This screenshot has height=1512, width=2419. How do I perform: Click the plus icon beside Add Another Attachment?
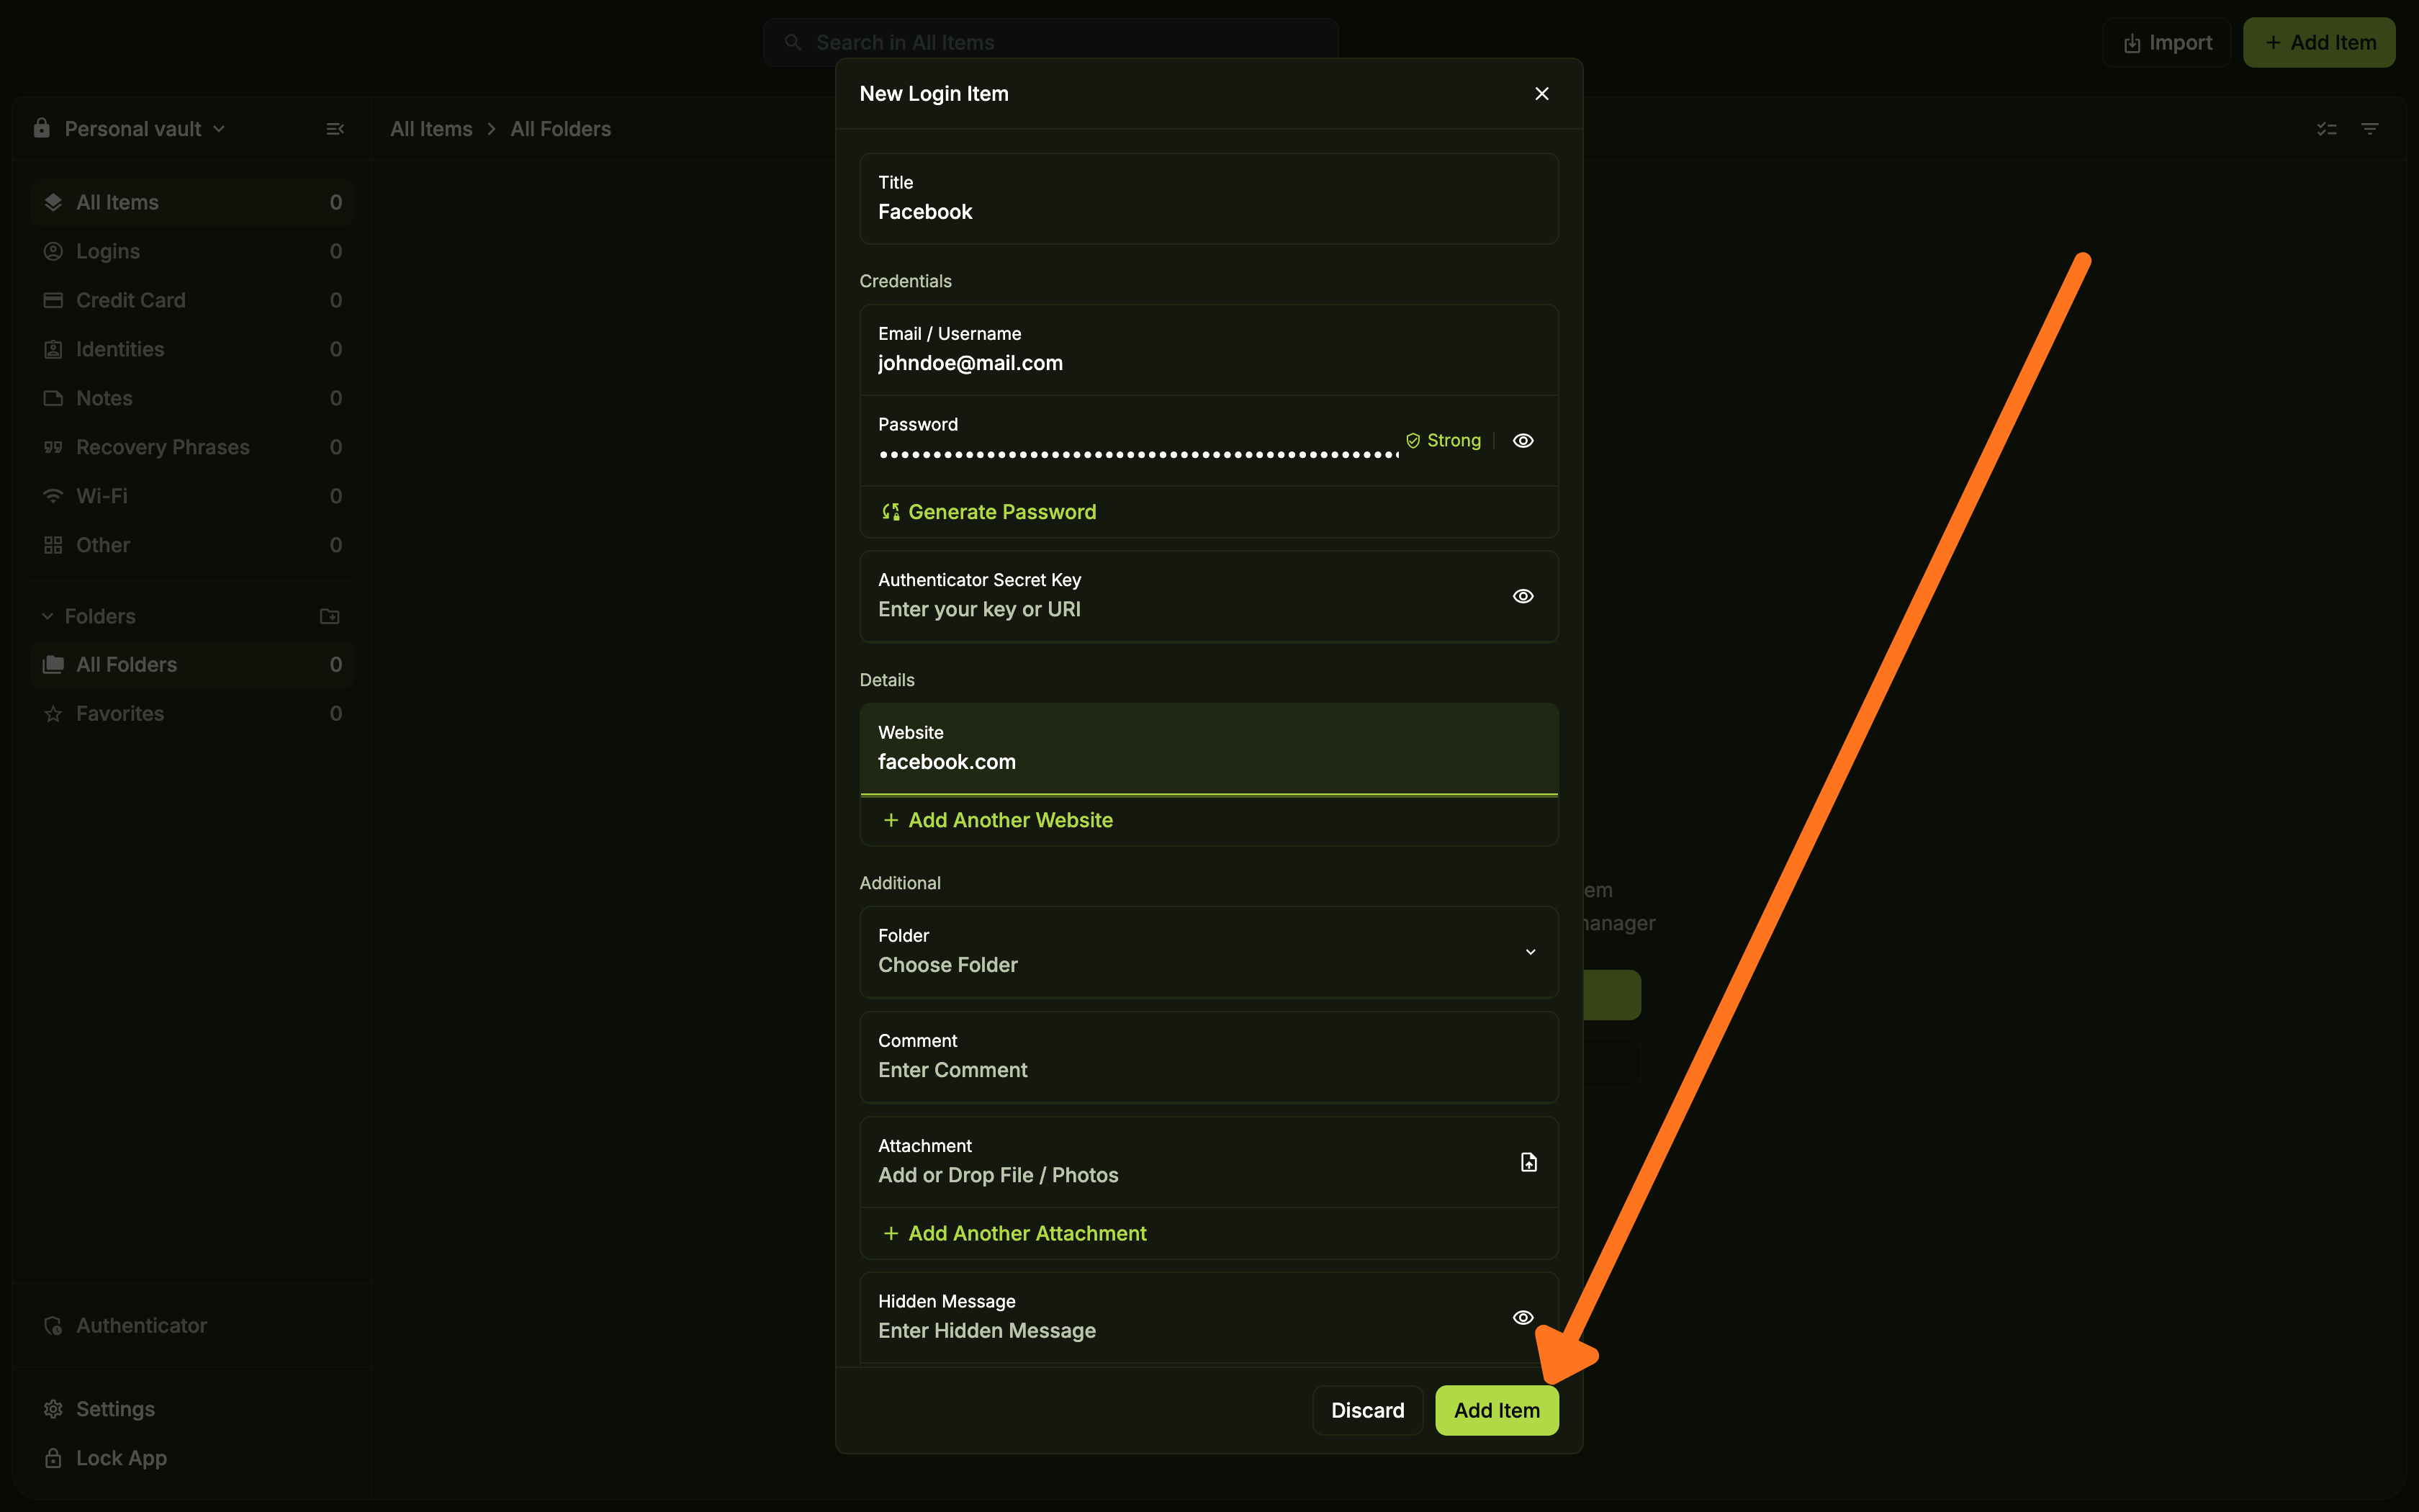[x=891, y=1233]
